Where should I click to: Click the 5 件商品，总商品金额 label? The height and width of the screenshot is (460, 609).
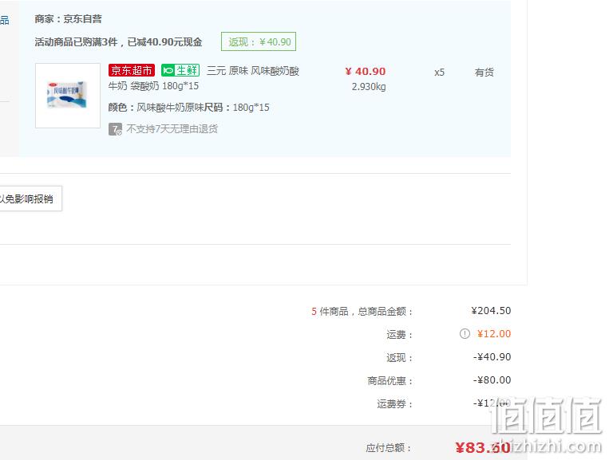[x=362, y=312]
